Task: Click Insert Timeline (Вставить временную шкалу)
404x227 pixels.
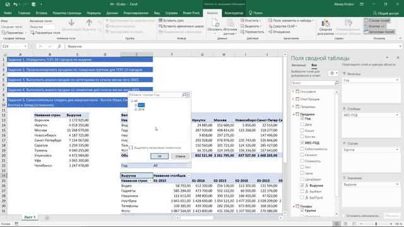Action: pyautogui.click(x=181, y=26)
